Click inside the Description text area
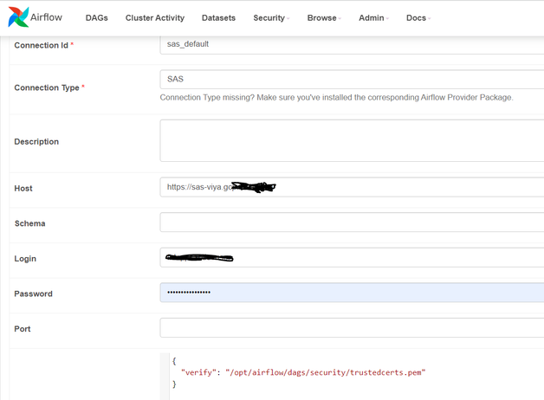This screenshot has width=544, height=400. (x=351, y=140)
